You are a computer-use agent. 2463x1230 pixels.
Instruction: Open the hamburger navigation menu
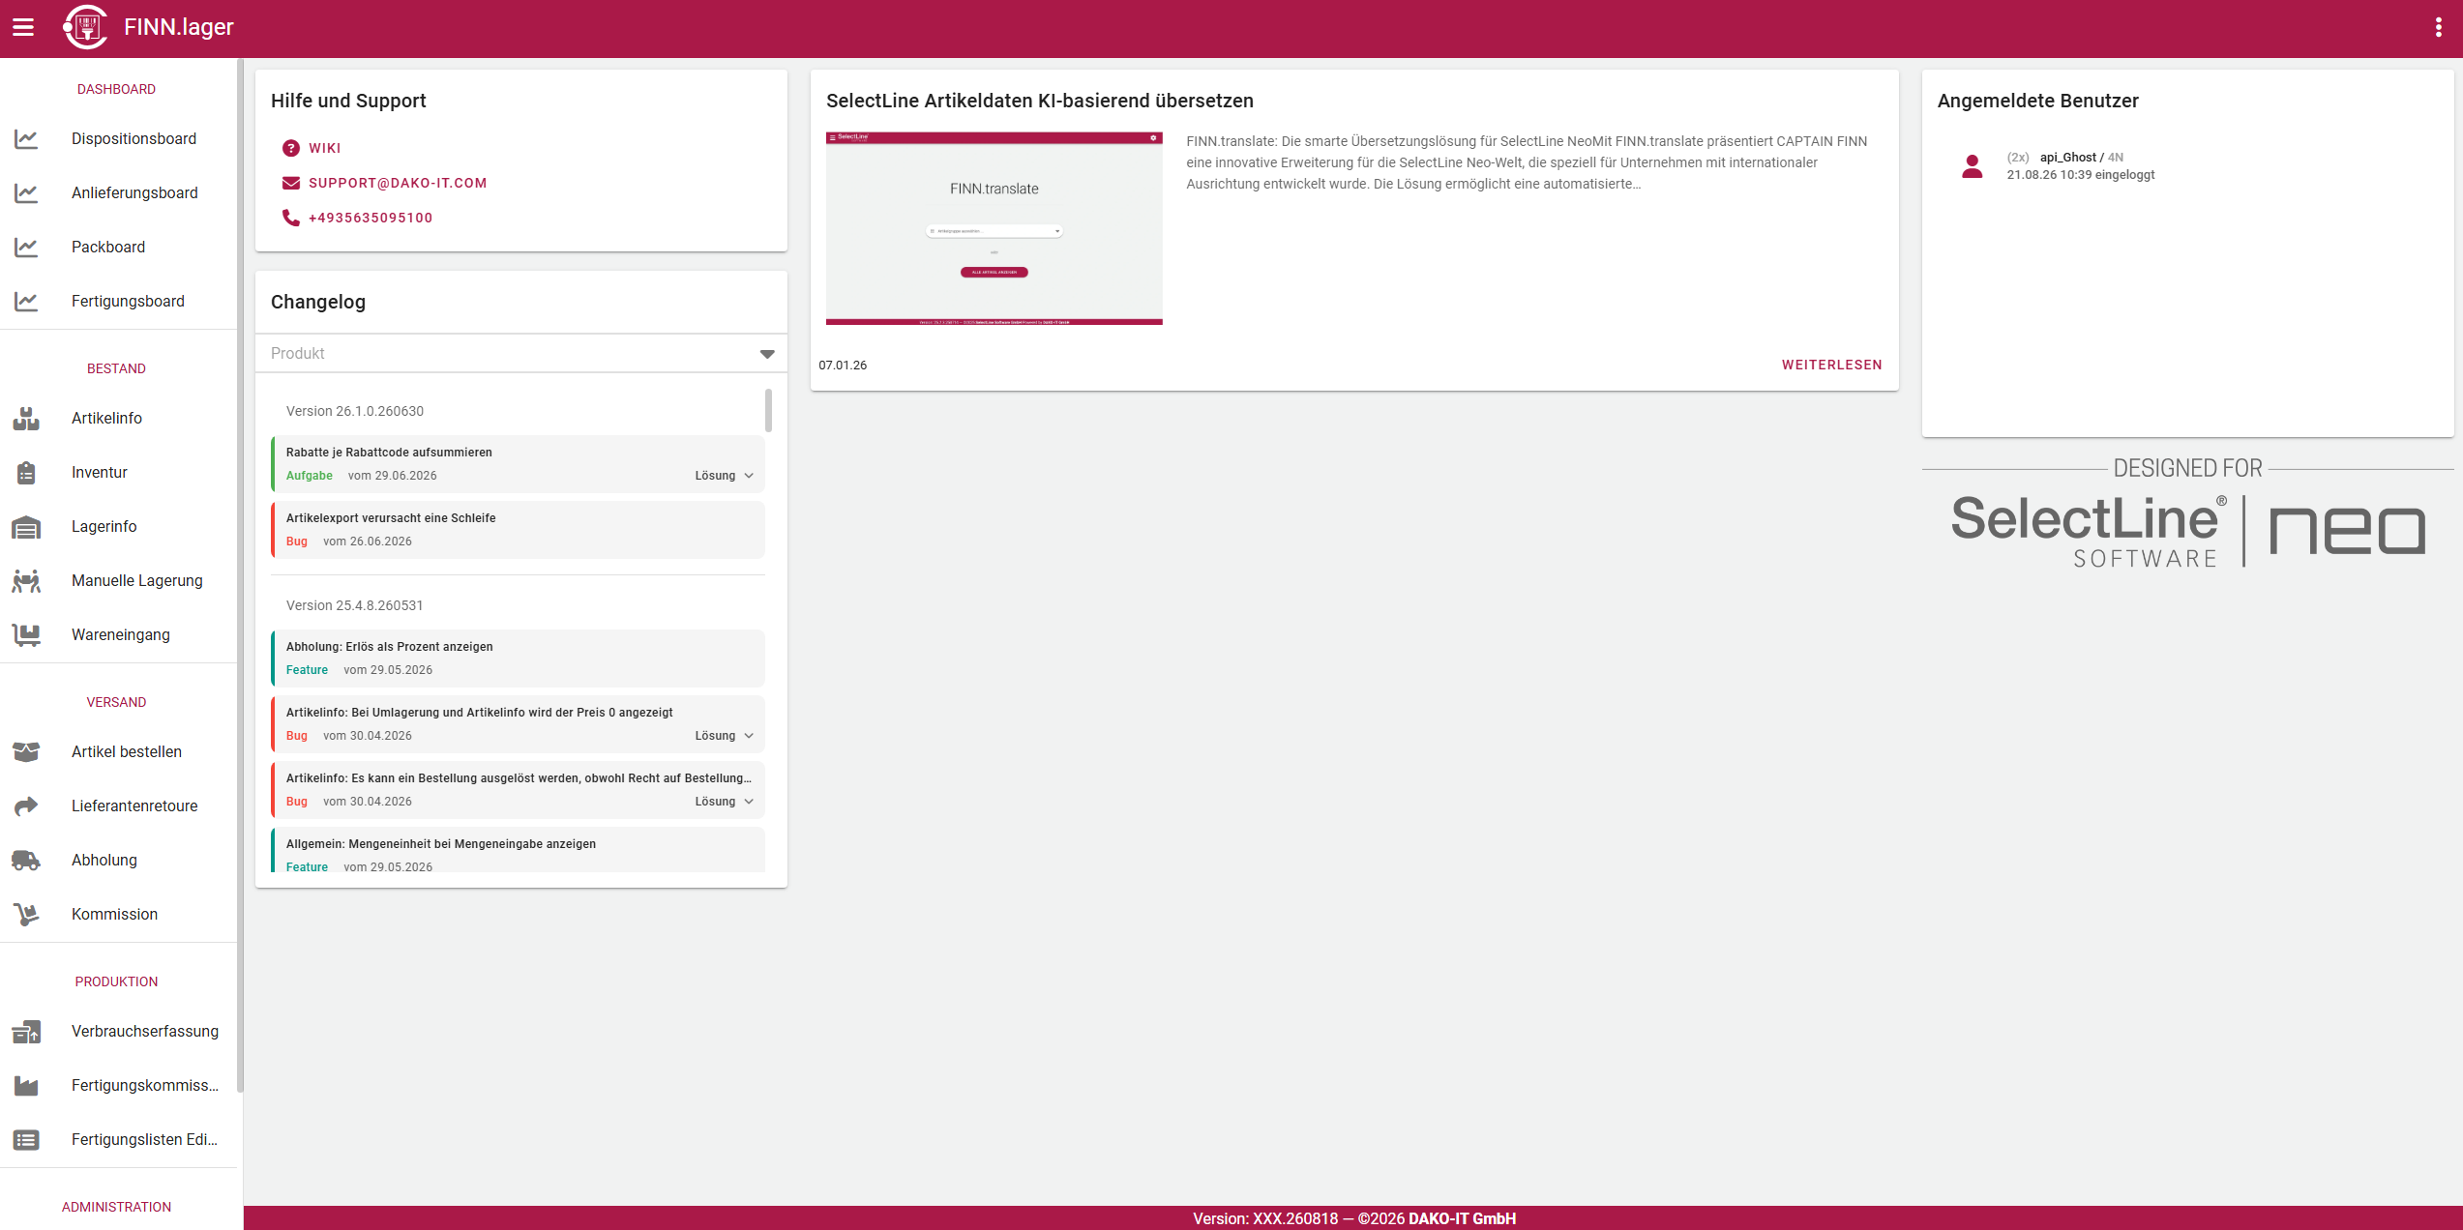[x=23, y=27]
